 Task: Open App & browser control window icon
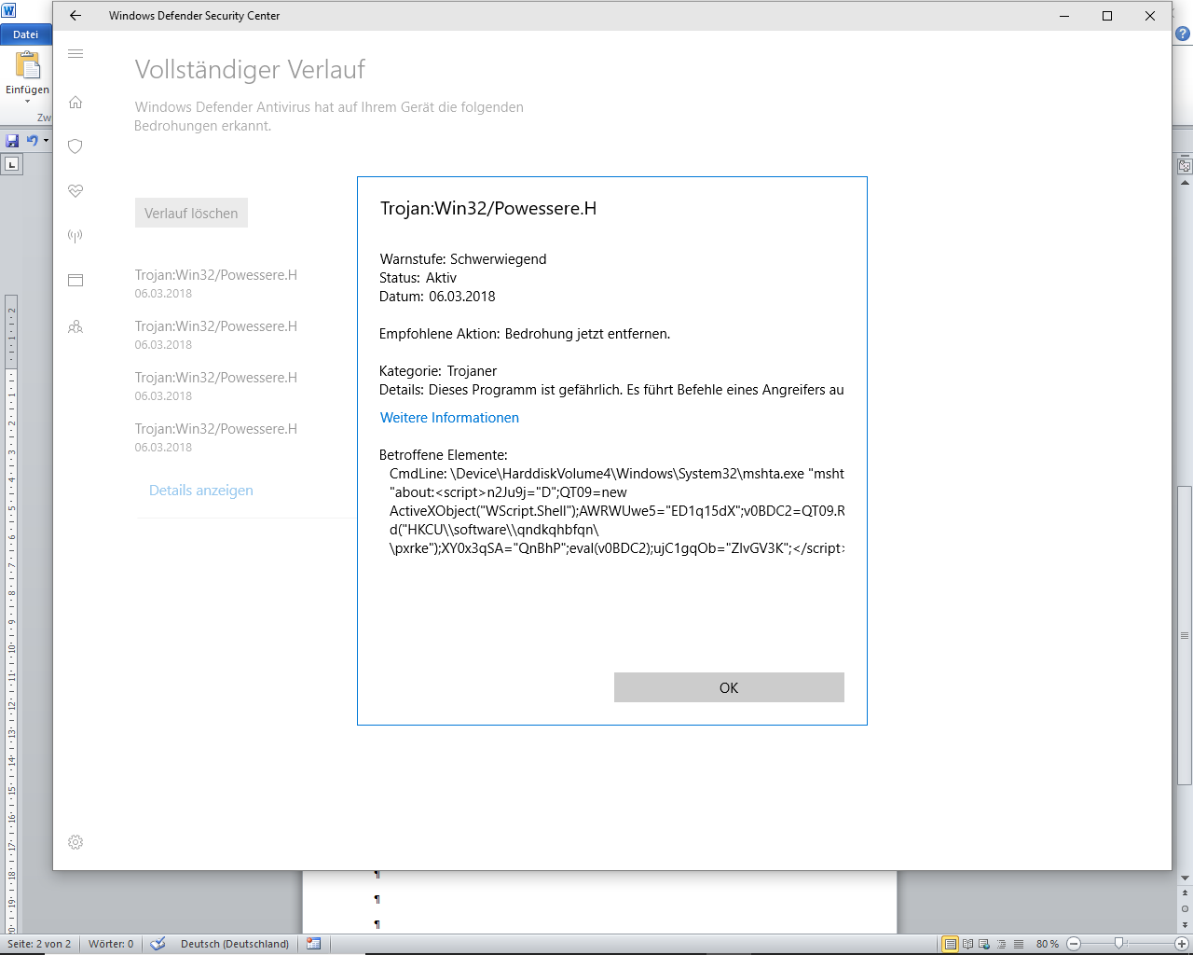coord(75,280)
